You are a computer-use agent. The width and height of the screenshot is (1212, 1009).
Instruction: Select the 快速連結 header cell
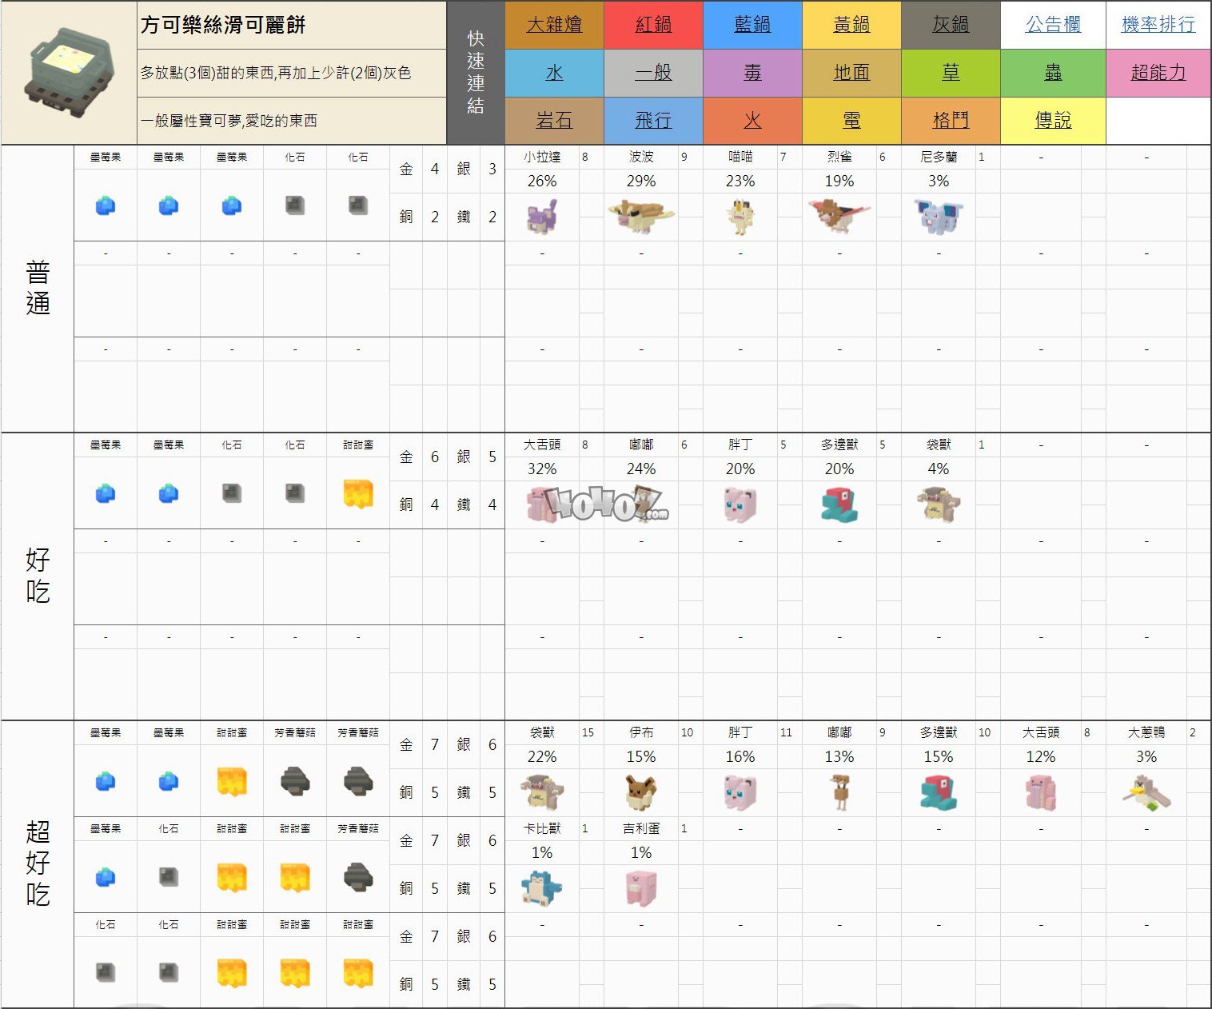[476, 73]
